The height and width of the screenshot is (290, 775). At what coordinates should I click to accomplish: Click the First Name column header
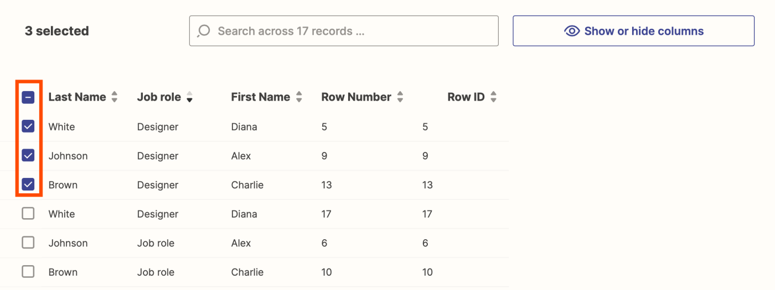click(x=260, y=97)
